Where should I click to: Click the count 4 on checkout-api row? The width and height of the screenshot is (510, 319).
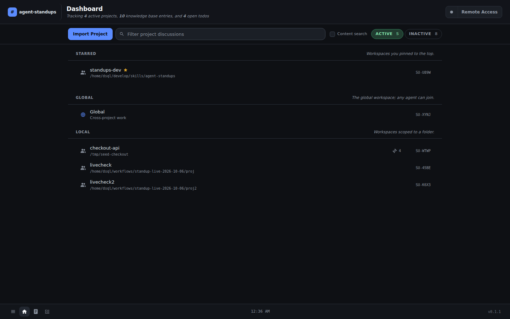click(400, 151)
